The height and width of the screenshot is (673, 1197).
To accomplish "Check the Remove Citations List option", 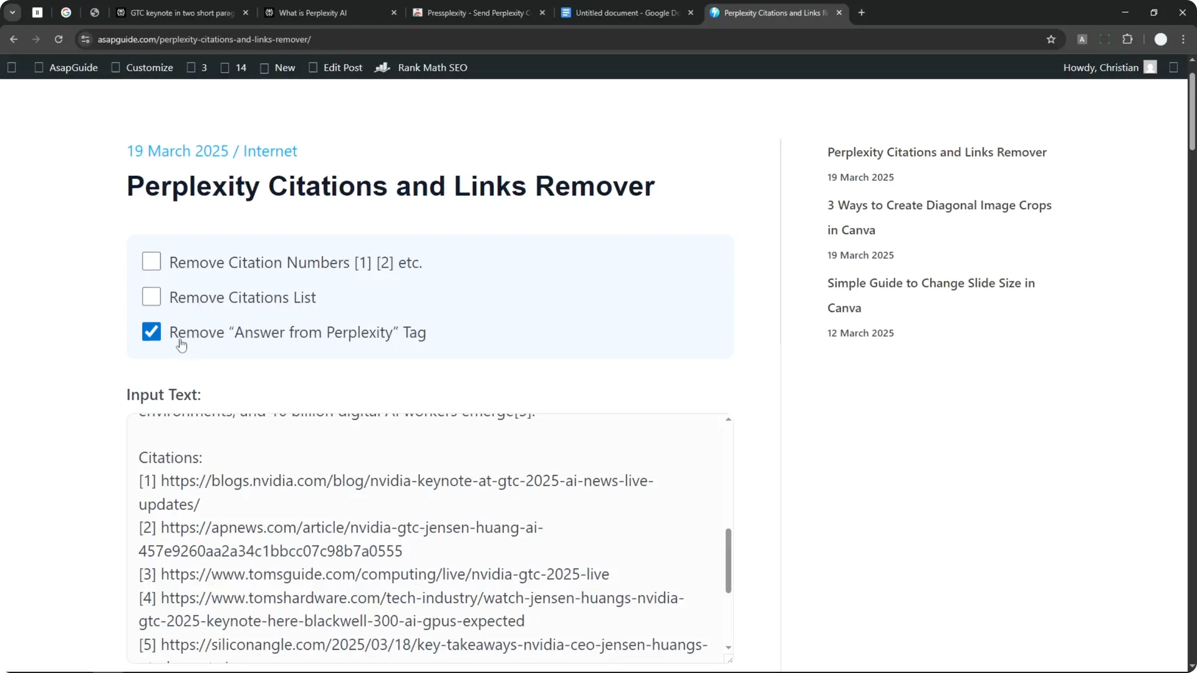I will pyautogui.click(x=151, y=297).
